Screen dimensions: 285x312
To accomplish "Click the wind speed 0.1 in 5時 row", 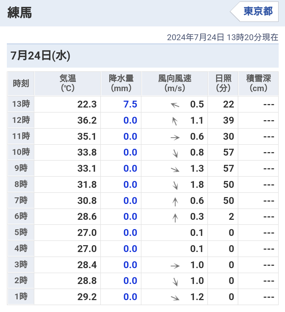I will click(x=197, y=232).
